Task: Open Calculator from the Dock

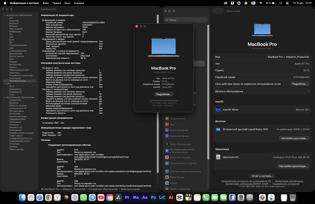Action: click(x=241, y=198)
